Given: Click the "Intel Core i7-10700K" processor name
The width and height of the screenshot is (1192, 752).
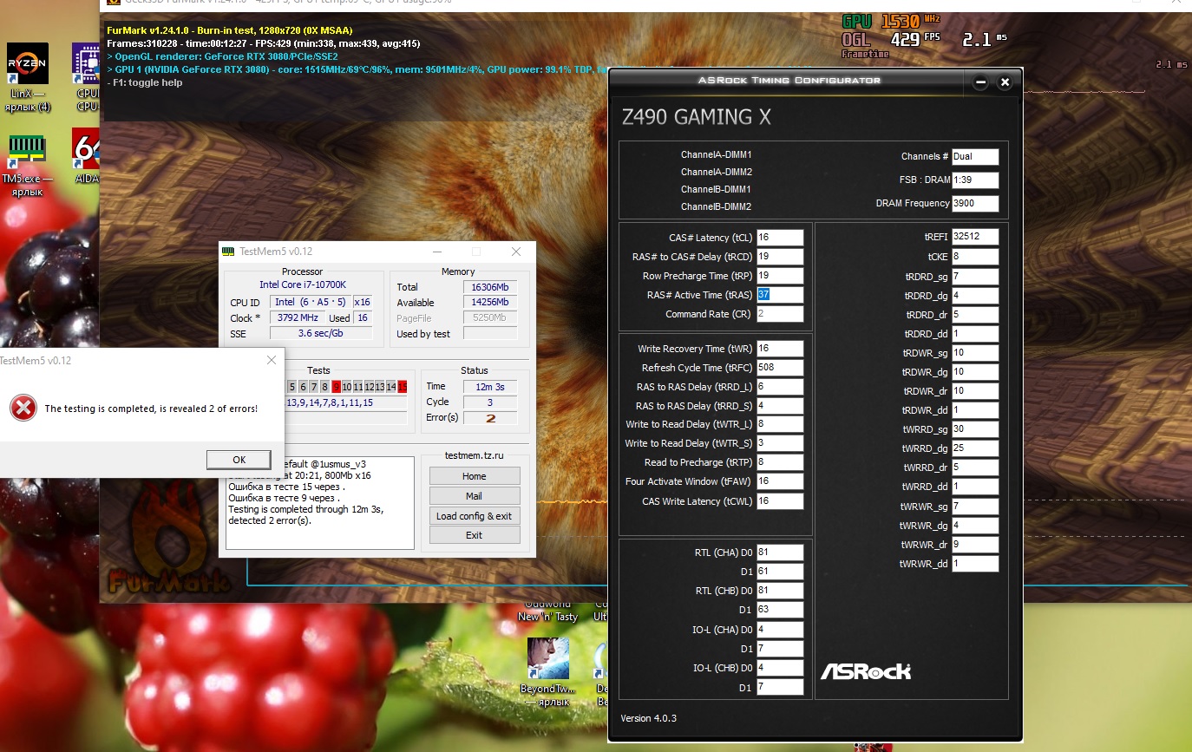Looking at the screenshot, I should tap(303, 284).
